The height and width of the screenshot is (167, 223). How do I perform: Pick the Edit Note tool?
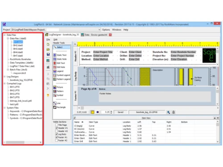[x=59, y=67]
